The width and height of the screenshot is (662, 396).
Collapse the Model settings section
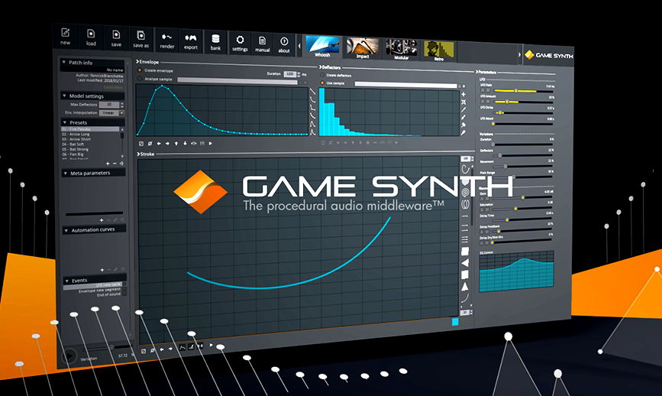pyautogui.click(x=65, y=96)
